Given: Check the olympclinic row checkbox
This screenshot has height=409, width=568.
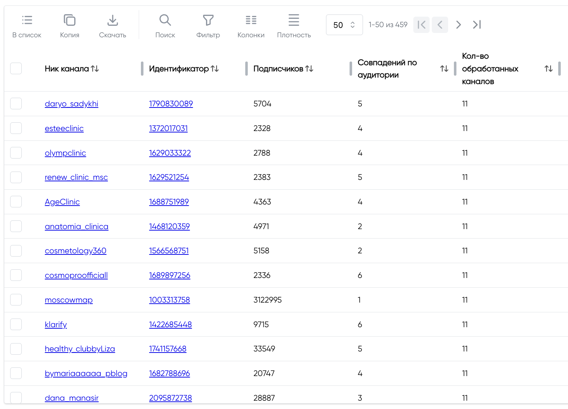Looking at the screenshot, I should click(x=16, y=153).
